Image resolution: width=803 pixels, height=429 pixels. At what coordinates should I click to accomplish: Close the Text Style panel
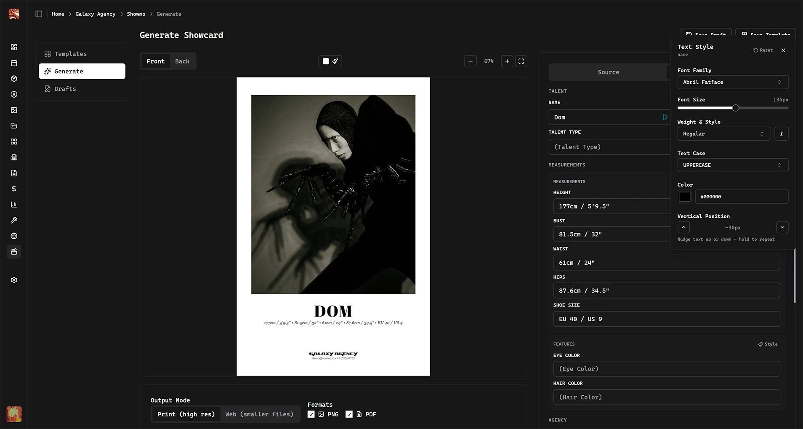[x=783, y=50]
